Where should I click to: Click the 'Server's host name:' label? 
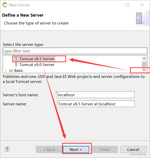coord(21,95)
